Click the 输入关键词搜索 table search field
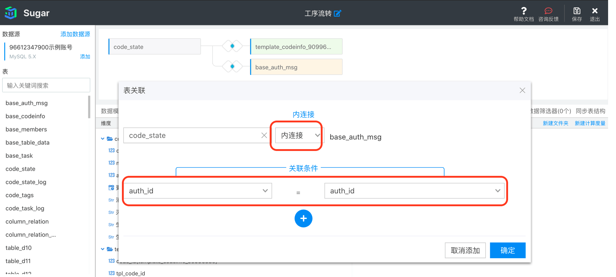 [46, 85]
